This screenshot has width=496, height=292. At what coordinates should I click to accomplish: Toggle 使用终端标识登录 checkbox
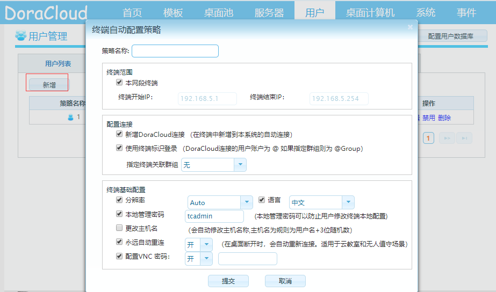click(119, 148)
